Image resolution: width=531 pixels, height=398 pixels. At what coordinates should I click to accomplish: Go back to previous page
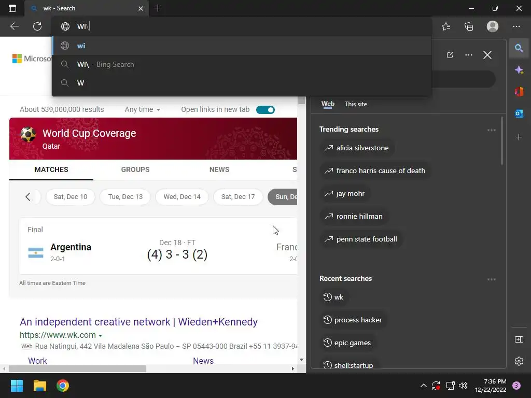tap(15, 26)
